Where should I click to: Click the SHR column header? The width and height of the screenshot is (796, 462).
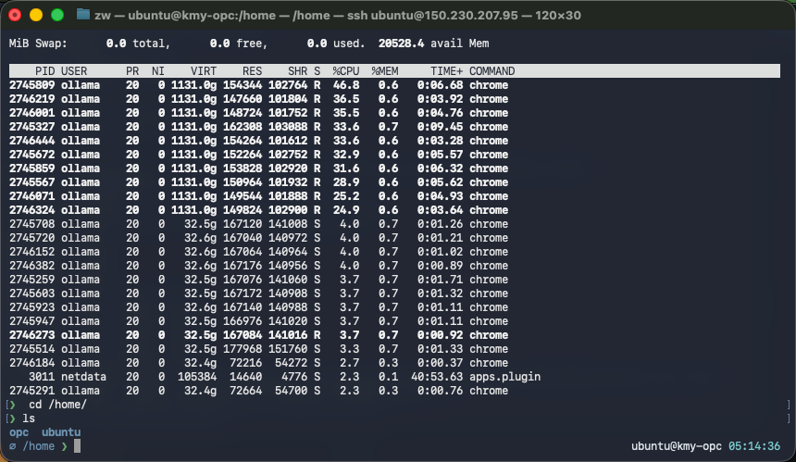pyautogui.click(x=297, y=71)
